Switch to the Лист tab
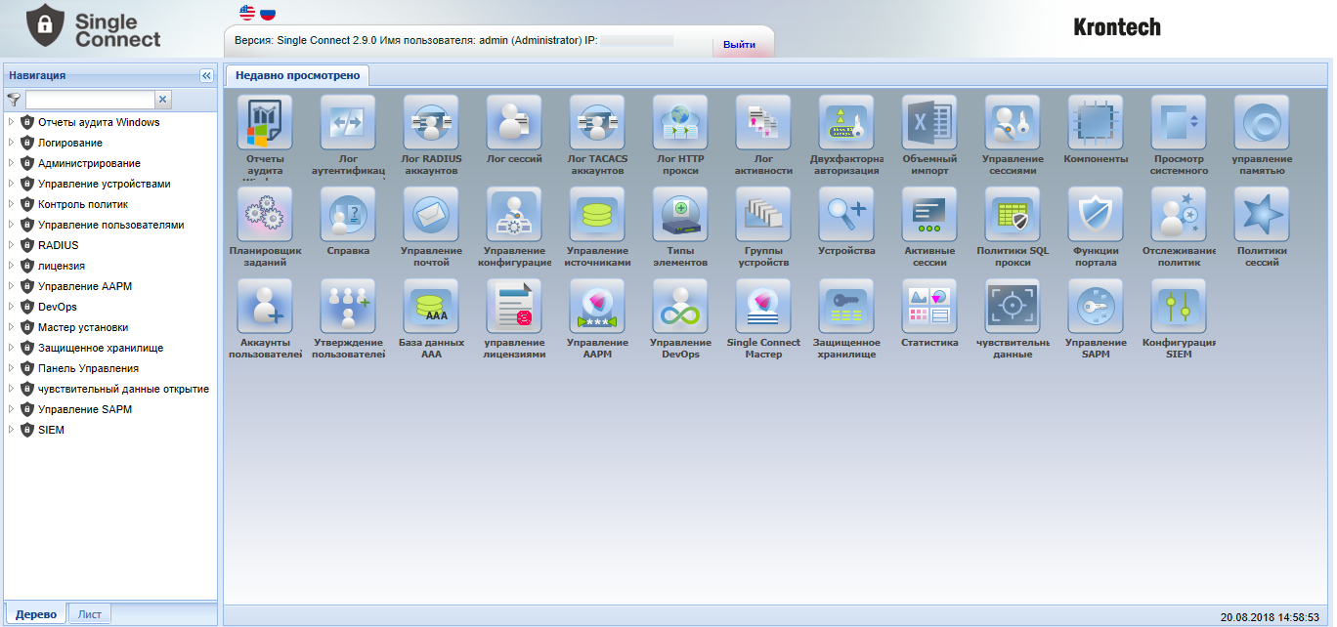The image size is (1337, 627). click(90, 614)
